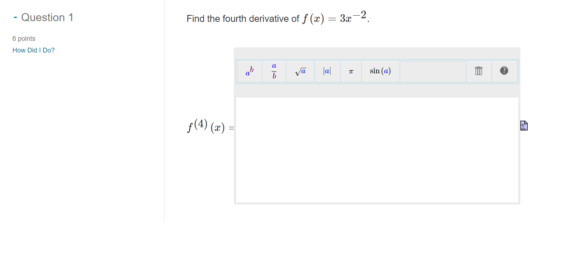Open the "How Did I Do?" link
Viewport: 582px width, 269px height.
click(x=34, y=50)
